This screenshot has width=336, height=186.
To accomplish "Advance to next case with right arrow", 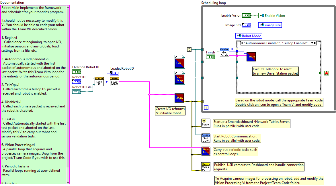I will [315, 43].
